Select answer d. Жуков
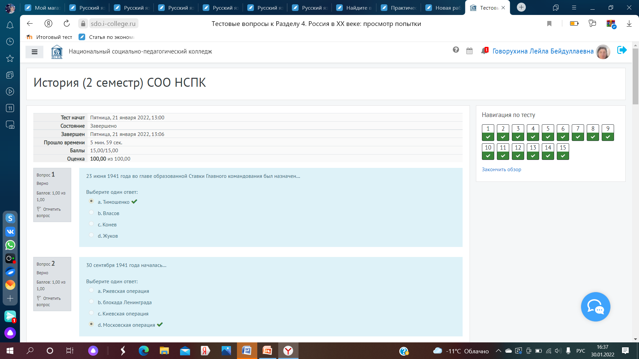Viewport: 639px width, 359px height. 91,235
